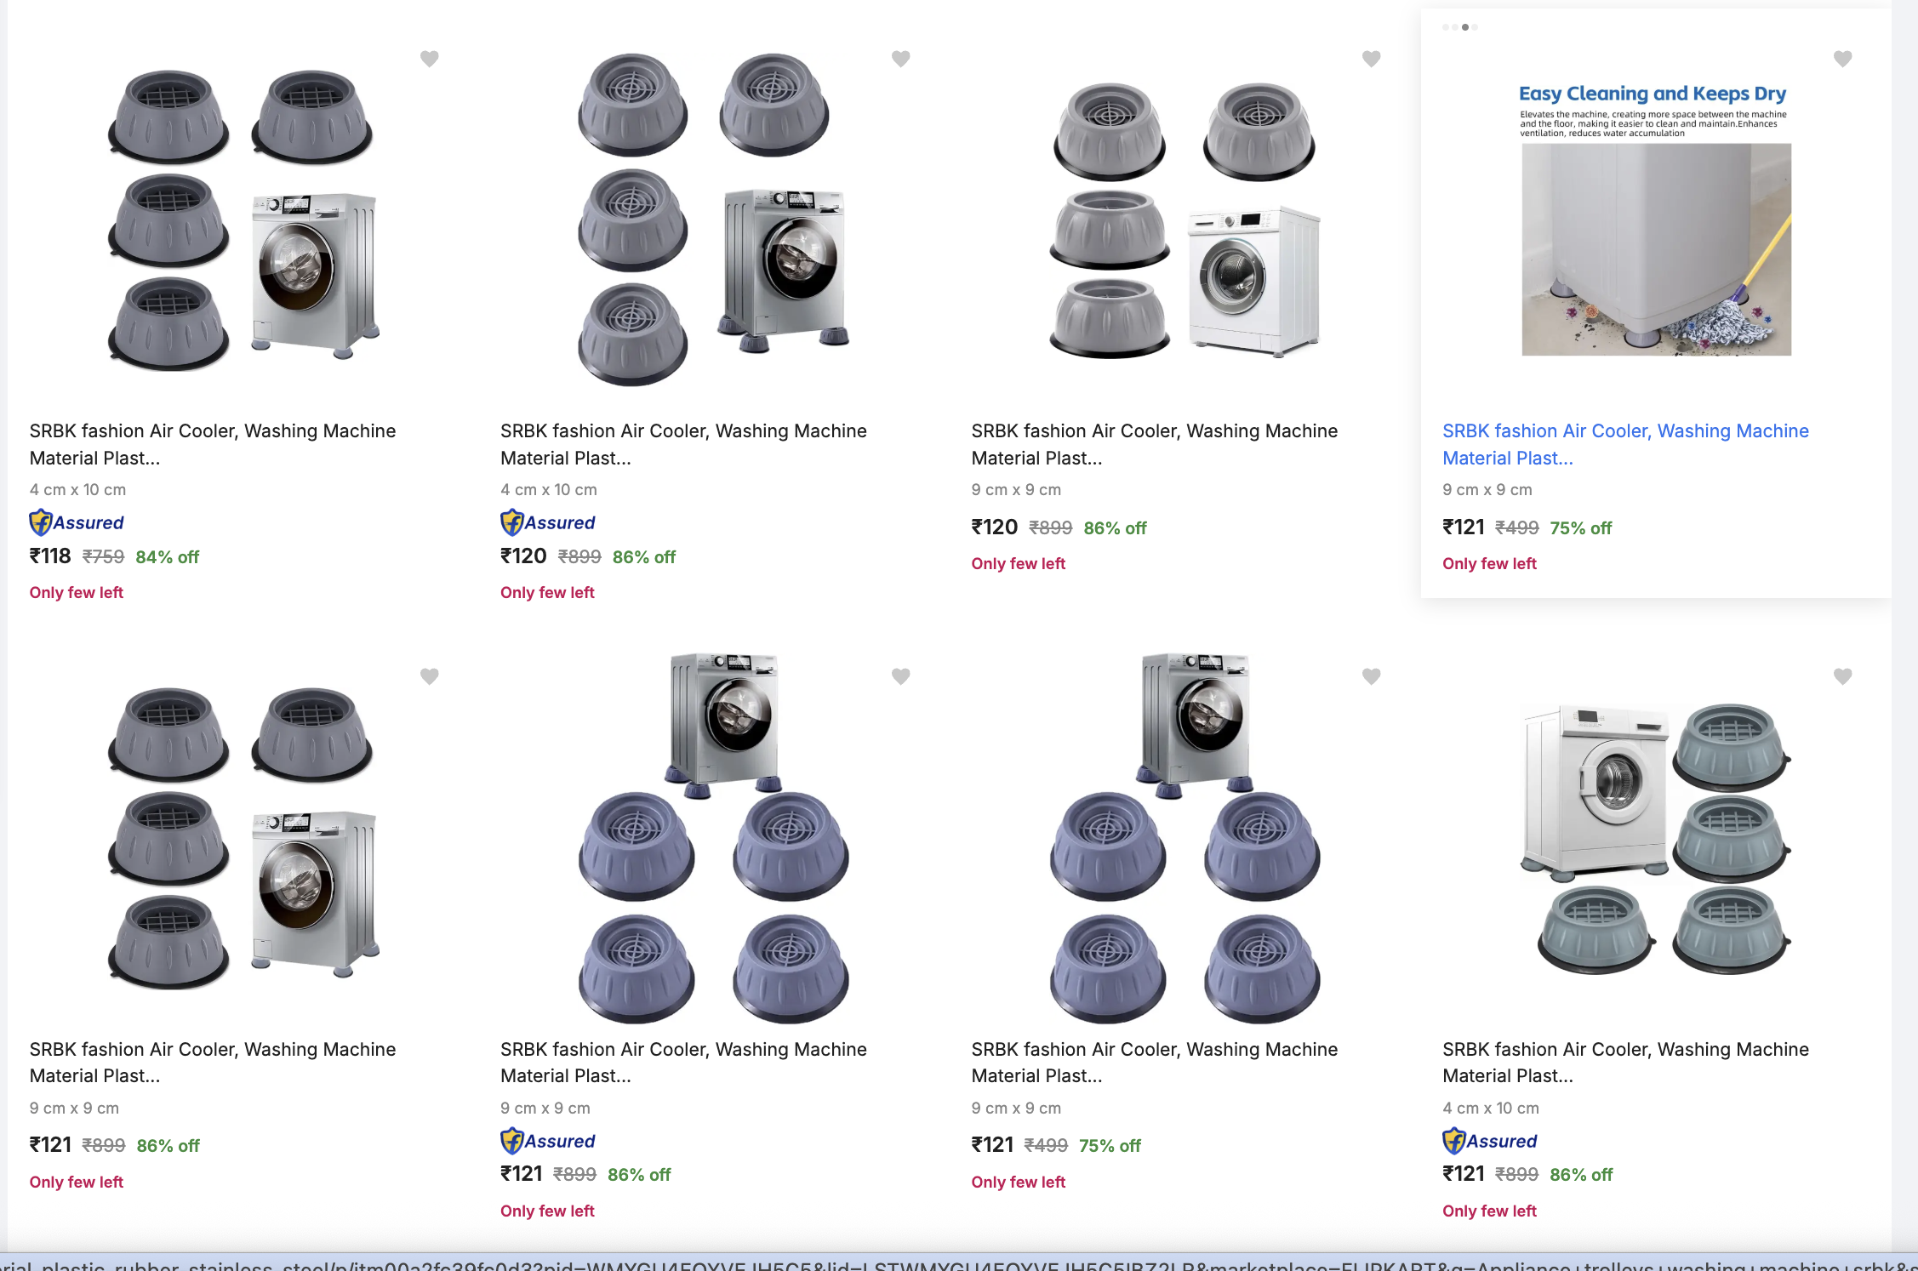Tap the heart on the Easy Cleaning card
This screenshot has height=1271, width=1918.
click(1842, 59)
